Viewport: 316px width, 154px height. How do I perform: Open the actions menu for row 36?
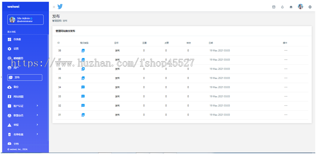coord(286,69)
